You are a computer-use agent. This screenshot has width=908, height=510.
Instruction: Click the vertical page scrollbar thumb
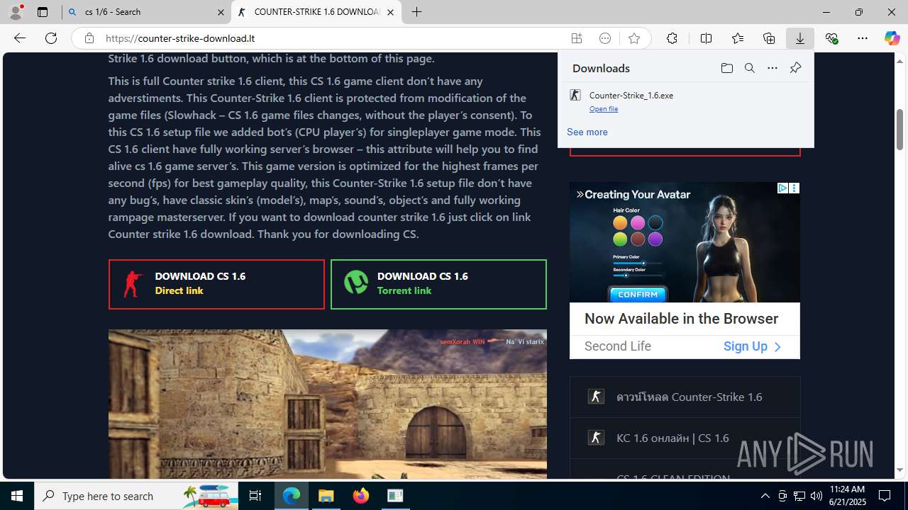(900, 130)
